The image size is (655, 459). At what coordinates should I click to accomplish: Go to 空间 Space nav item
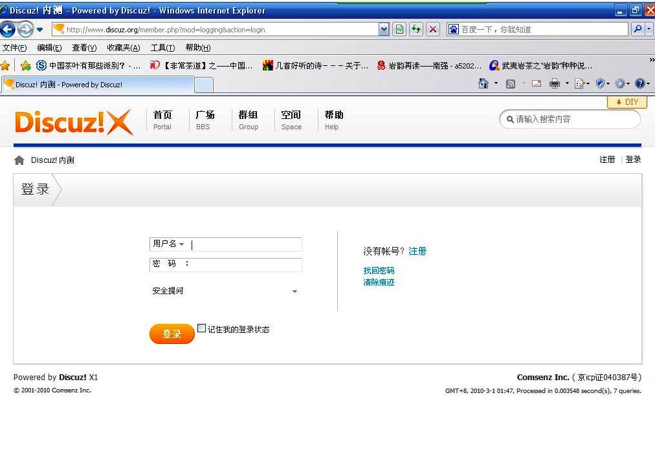pyautogui.click(x=291, y=120)
